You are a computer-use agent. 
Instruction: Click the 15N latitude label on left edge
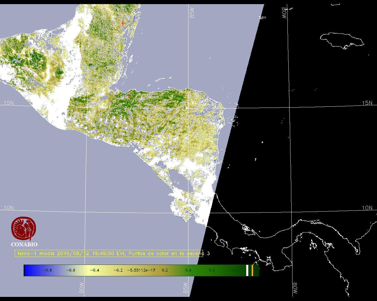[9, 103]
